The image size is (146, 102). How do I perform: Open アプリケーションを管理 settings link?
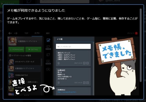coord(20,56)
